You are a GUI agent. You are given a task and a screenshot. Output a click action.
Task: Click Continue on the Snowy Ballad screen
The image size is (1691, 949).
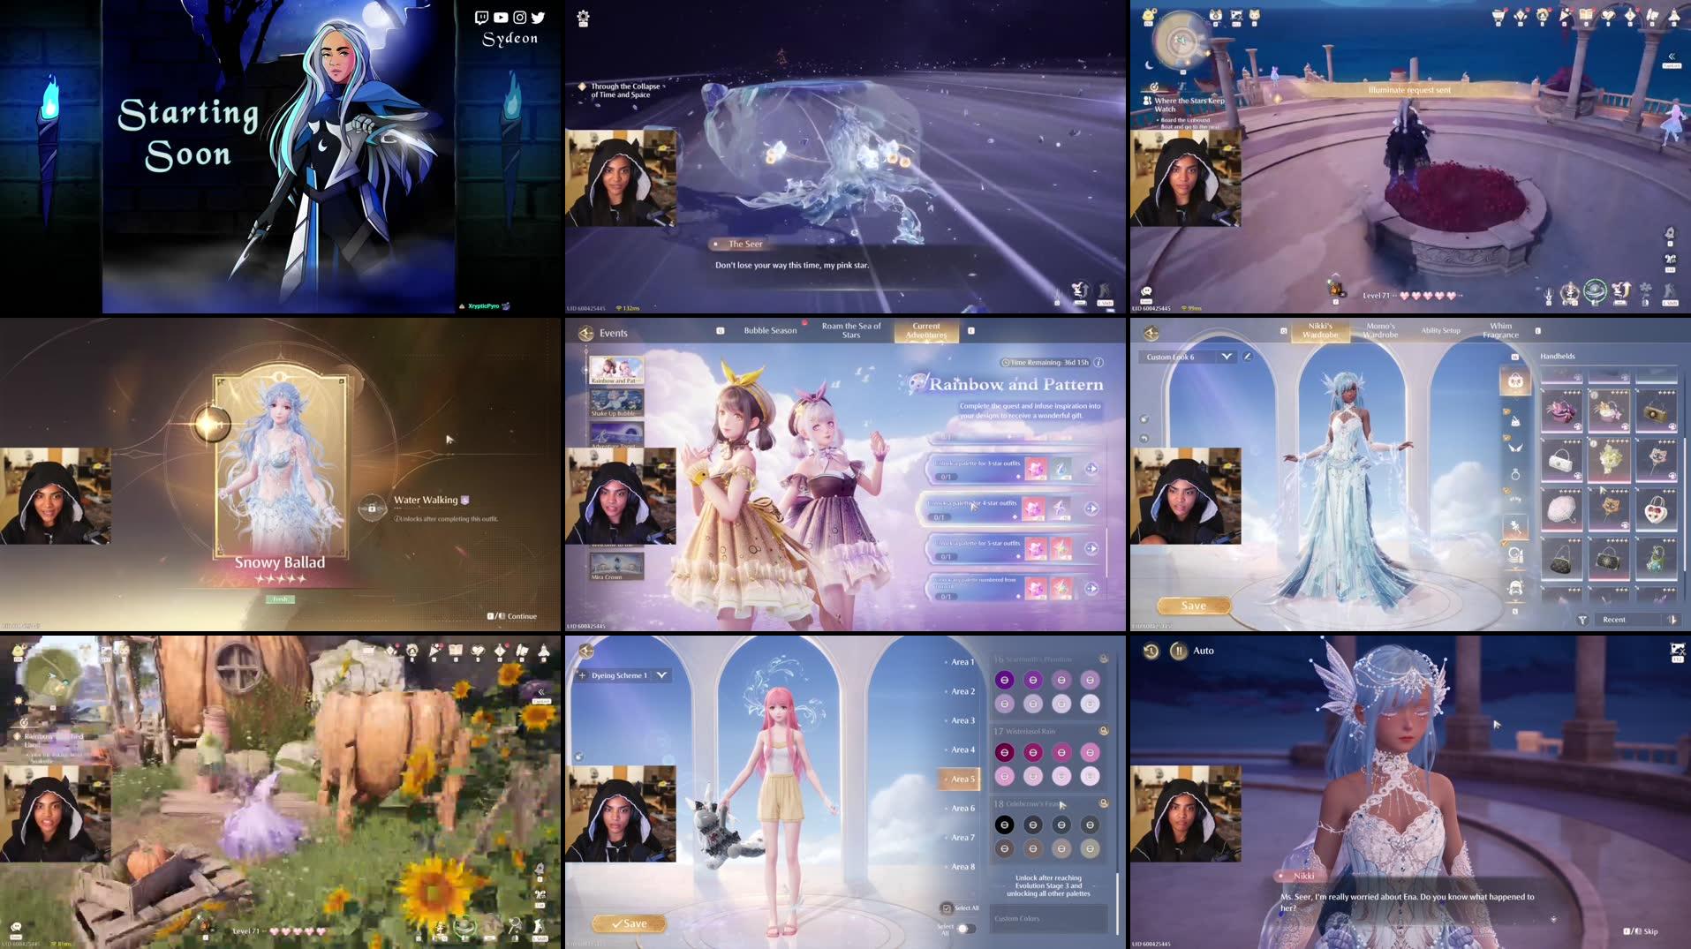(513, 616)
